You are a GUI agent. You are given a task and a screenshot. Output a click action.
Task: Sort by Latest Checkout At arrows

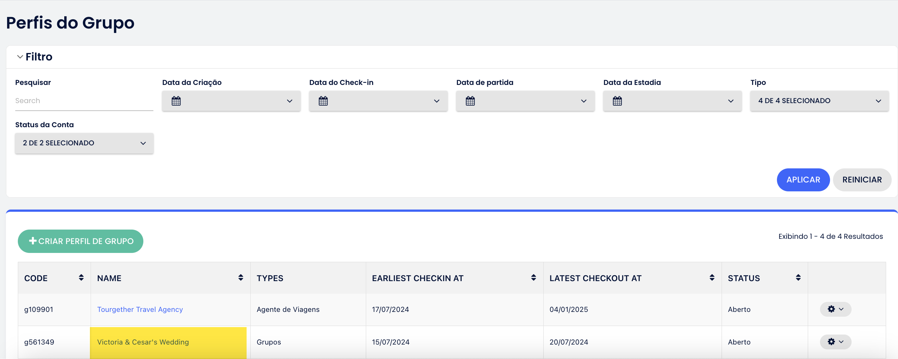coord(712,278)
